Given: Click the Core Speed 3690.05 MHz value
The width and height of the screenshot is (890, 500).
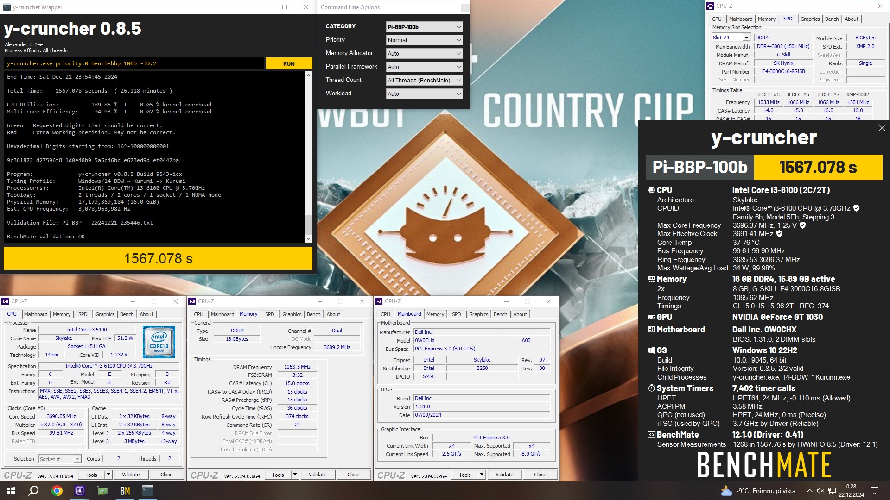Looking at the screenshot, I should pyautogui.click(x=61, y=417).
